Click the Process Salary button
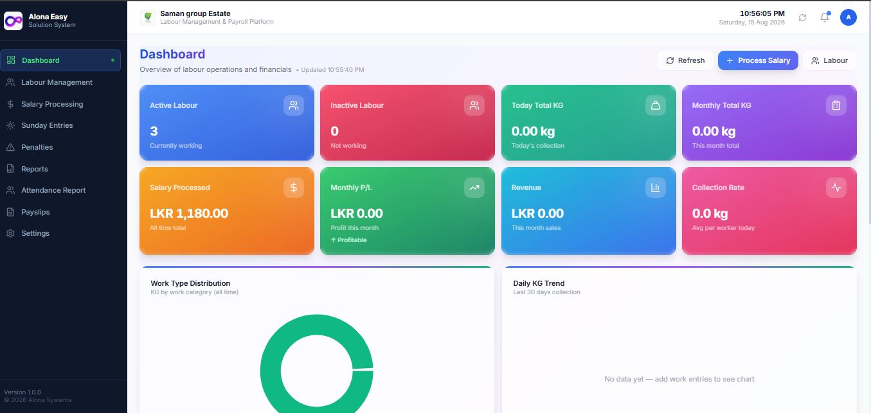Screen dimensions: 871x413 758,60
